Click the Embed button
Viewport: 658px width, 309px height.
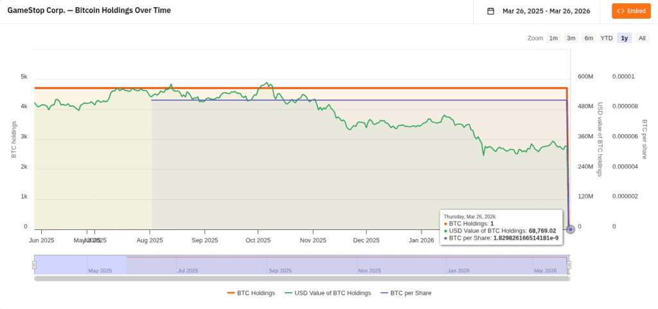tap(631, 11)
